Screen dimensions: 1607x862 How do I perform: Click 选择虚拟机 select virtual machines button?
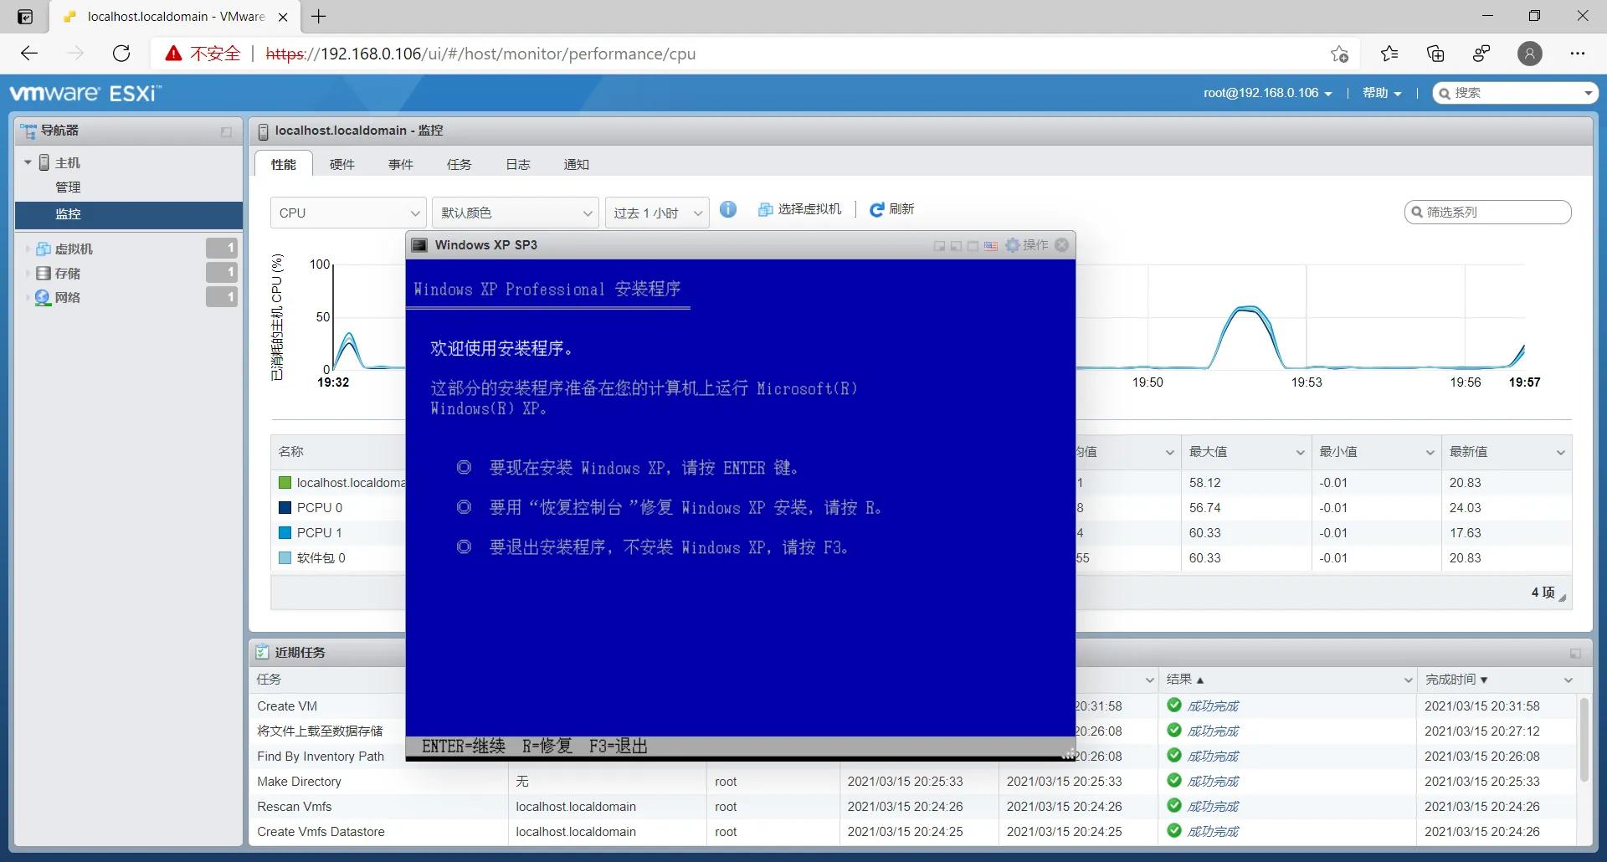point(799,209)
